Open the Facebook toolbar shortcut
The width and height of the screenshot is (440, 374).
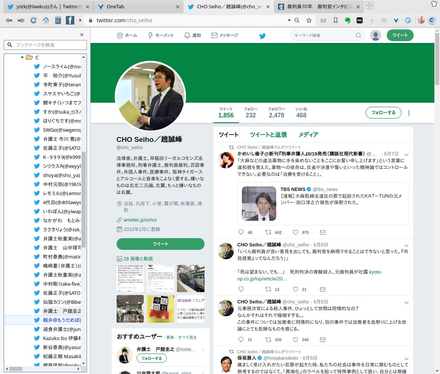(x=70, y=20)
